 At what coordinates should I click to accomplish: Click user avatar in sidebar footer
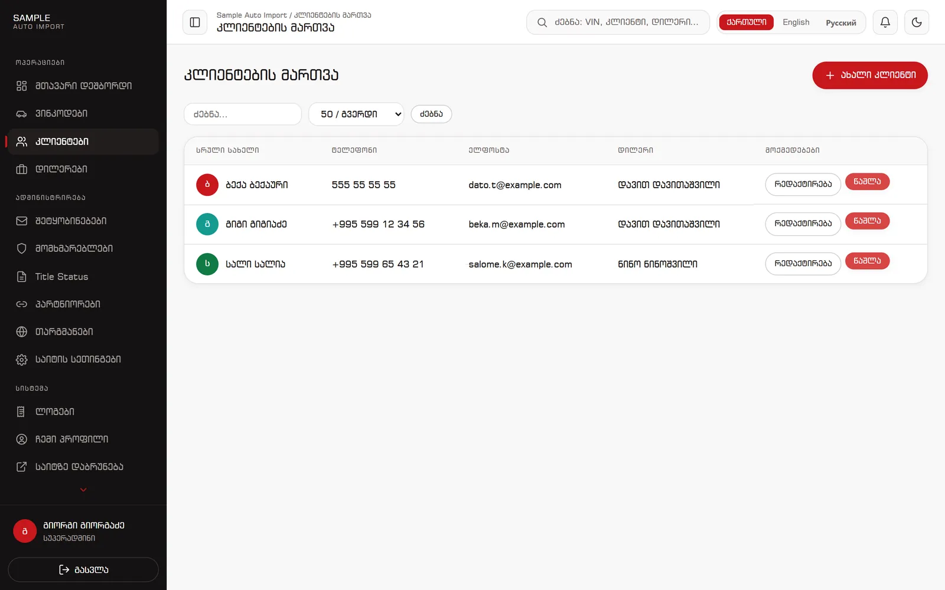click(x=25, y=531)
